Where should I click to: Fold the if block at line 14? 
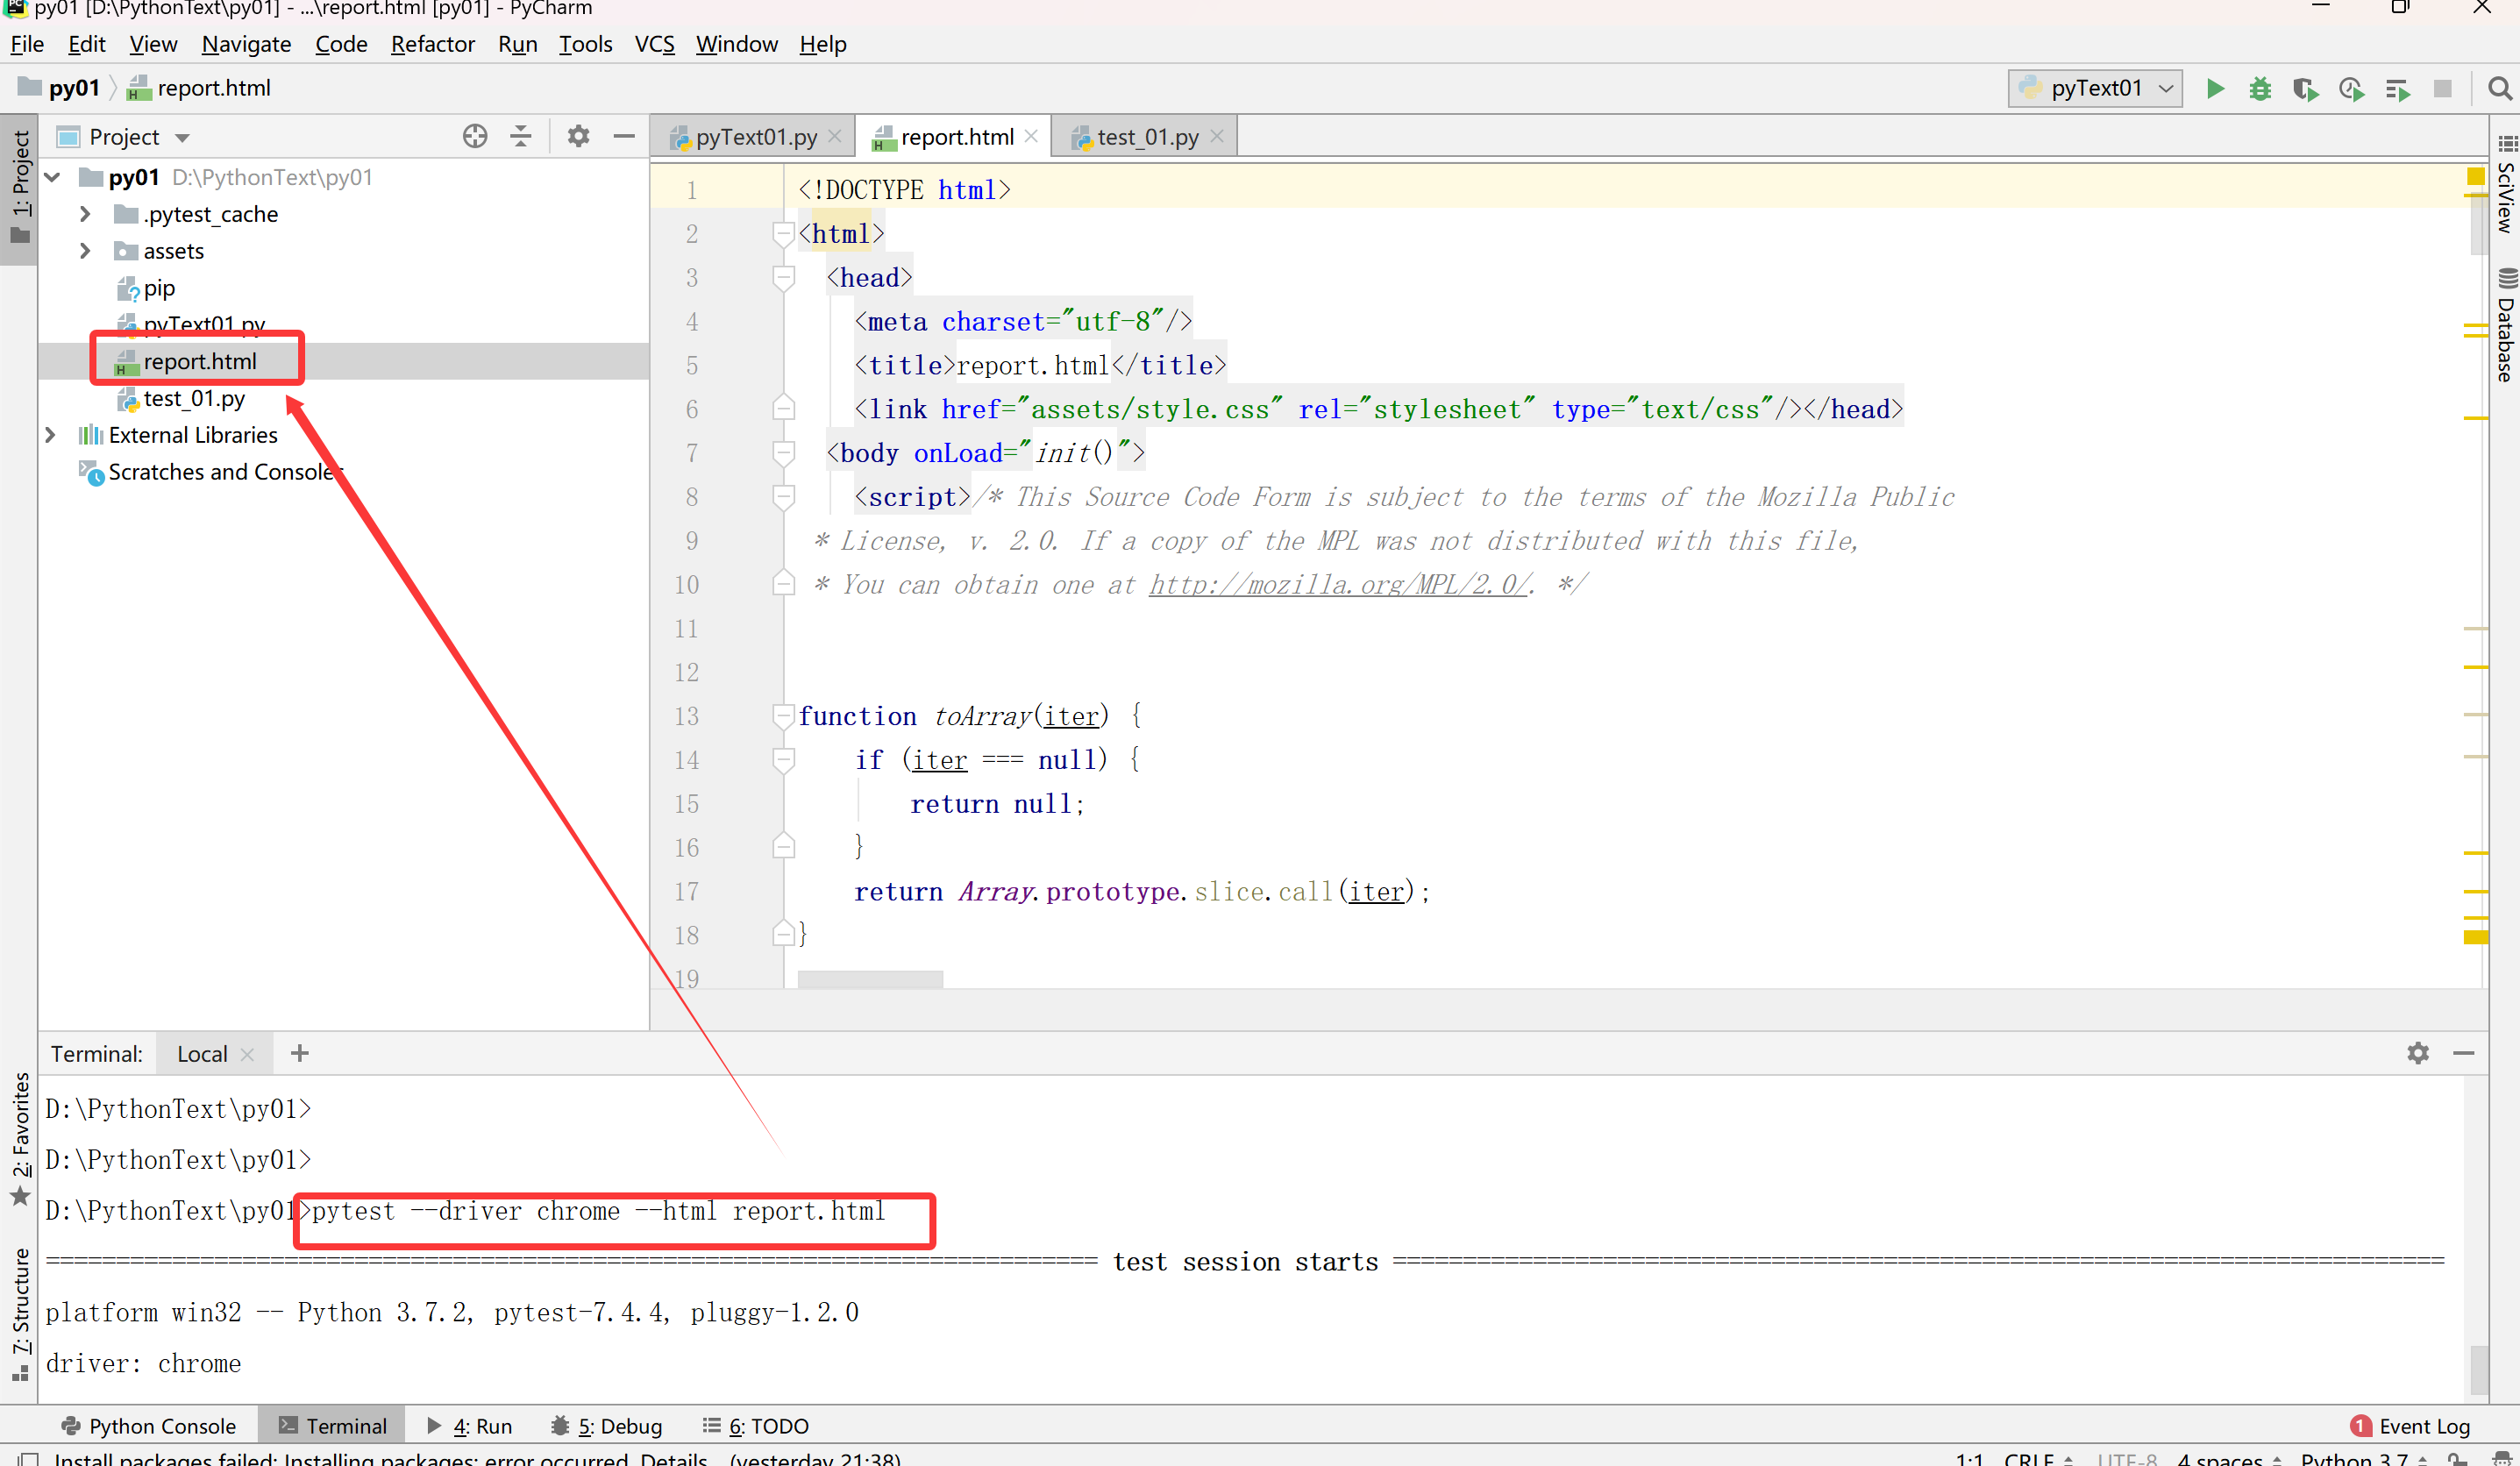coord(783,759)
